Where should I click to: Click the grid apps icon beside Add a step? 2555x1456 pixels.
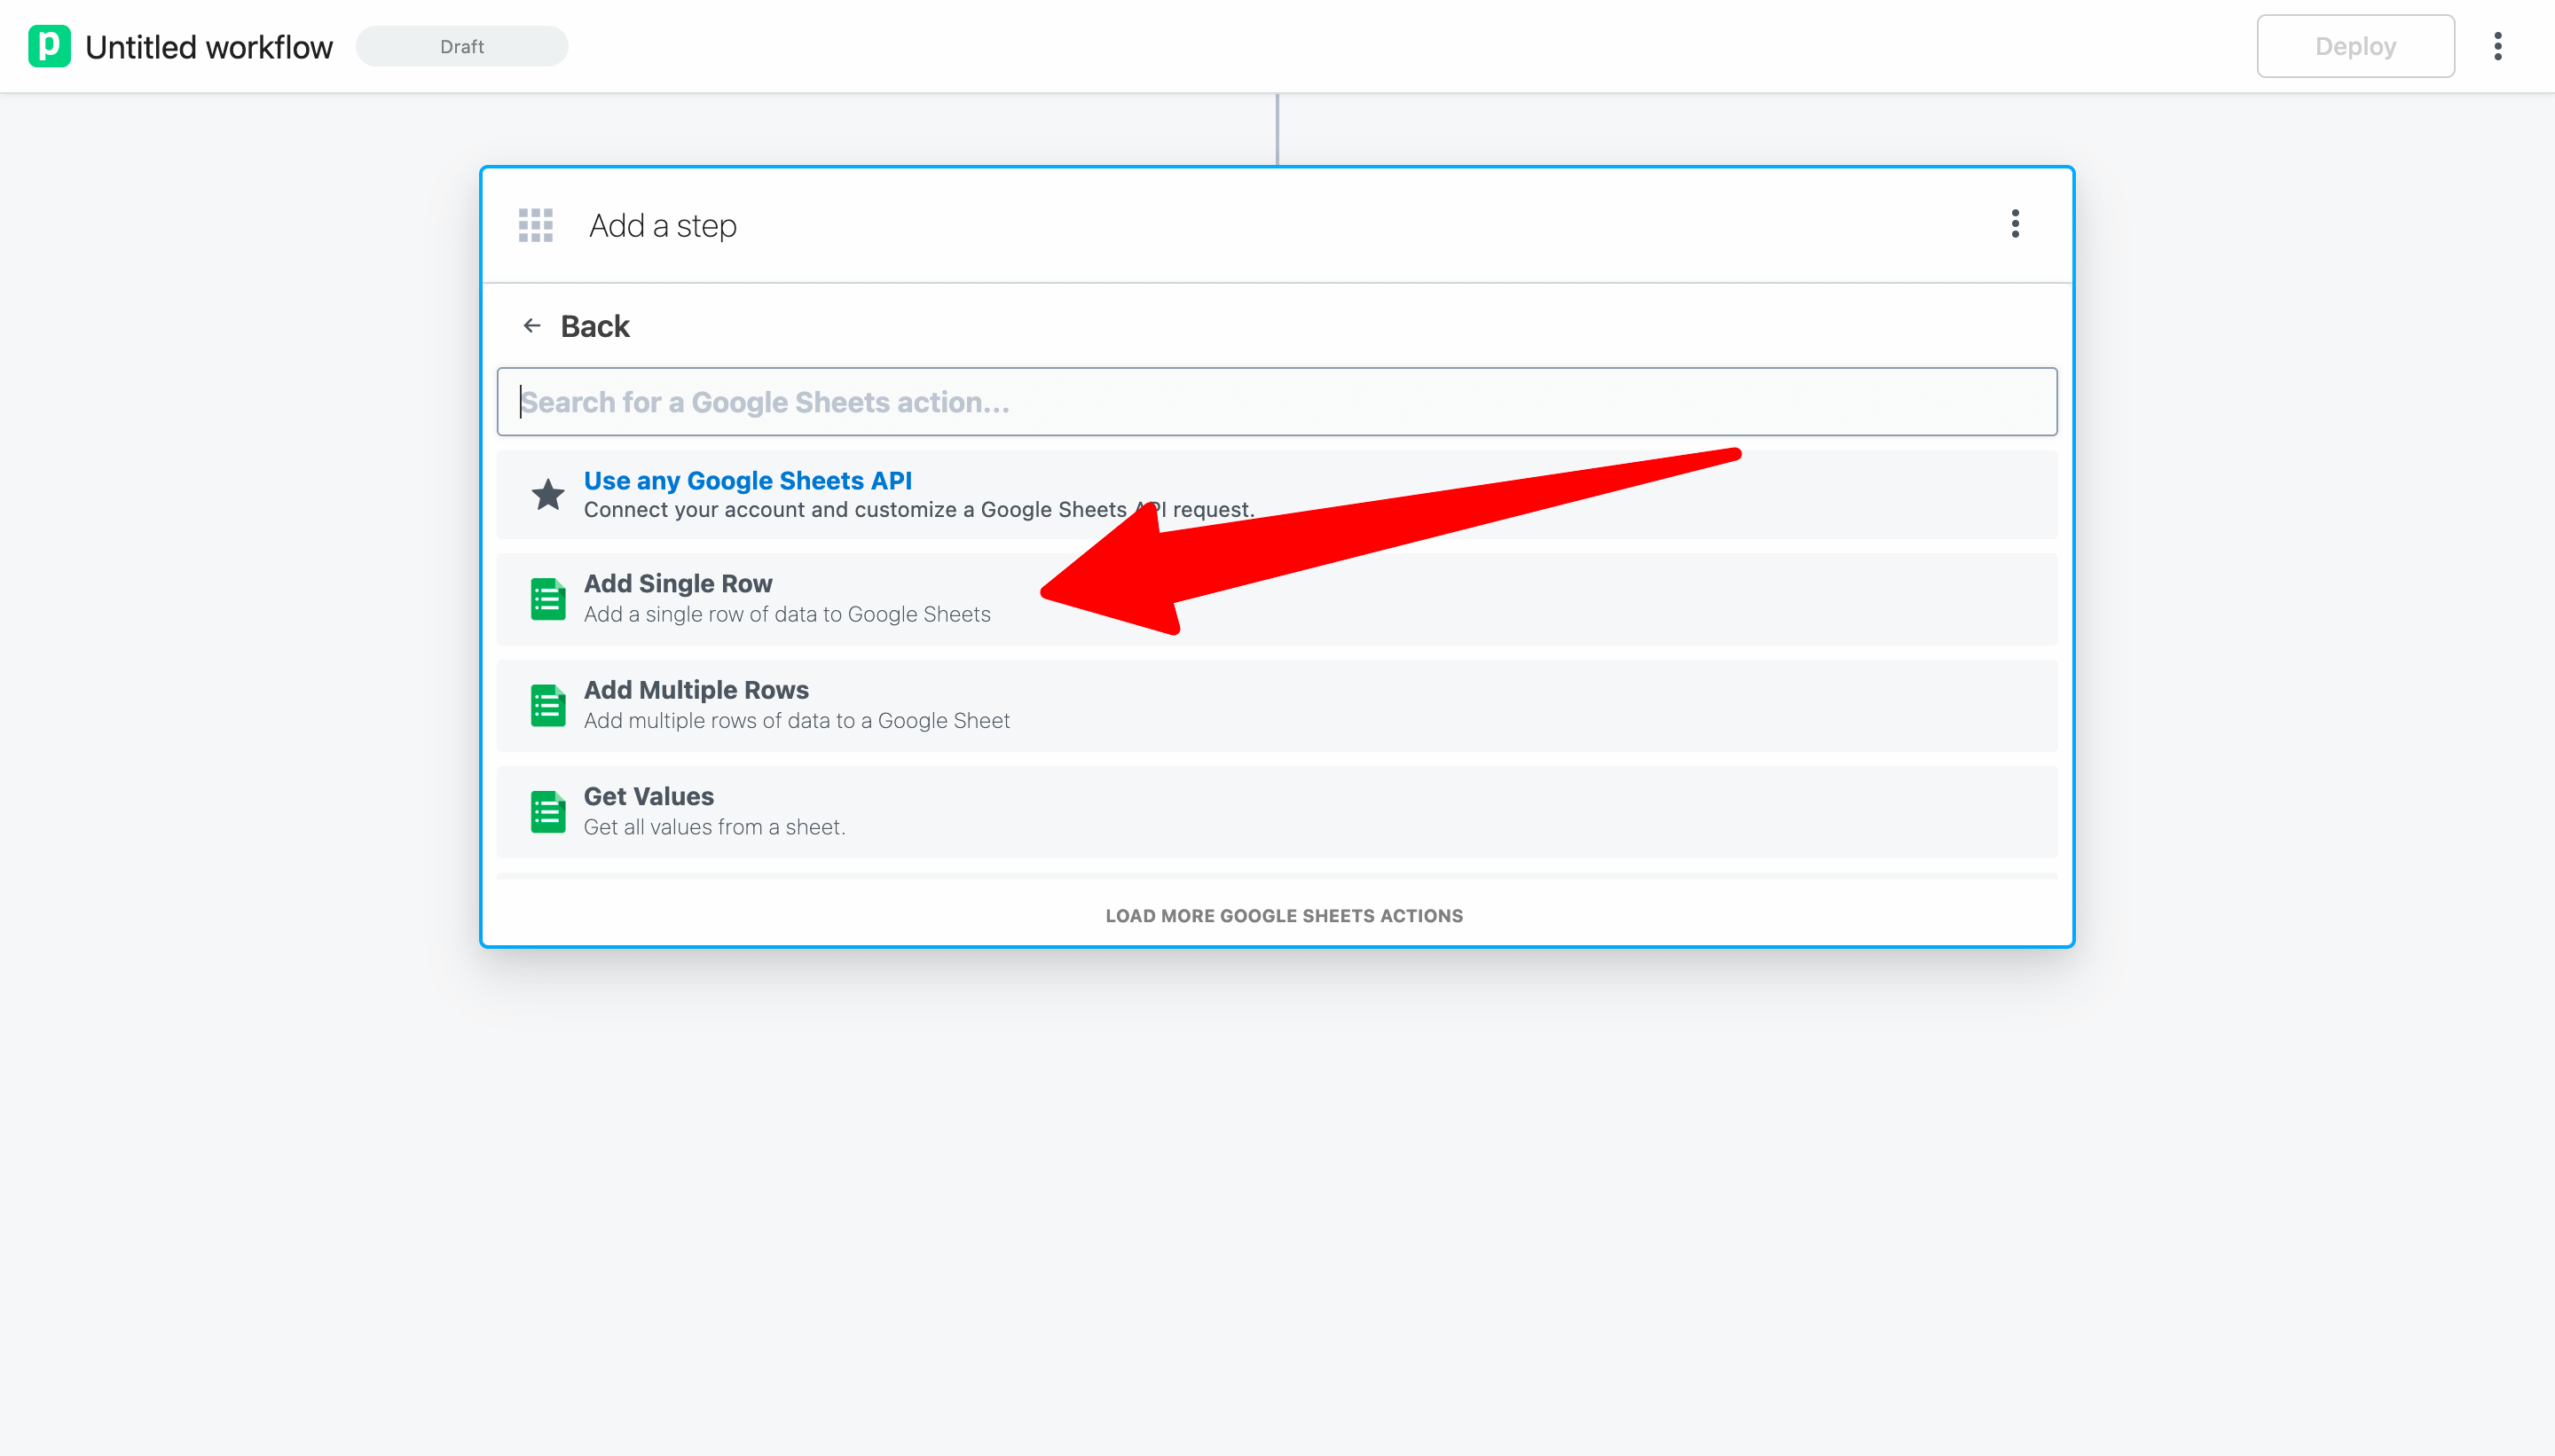[x=535, y=225]
